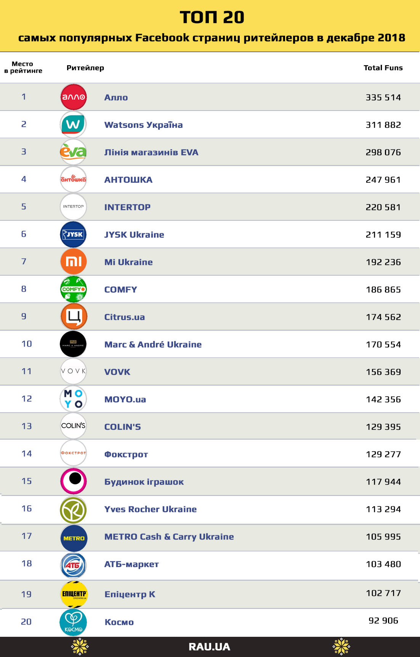
Task: Click the АТБ logo icon
Action: (74, 565)
